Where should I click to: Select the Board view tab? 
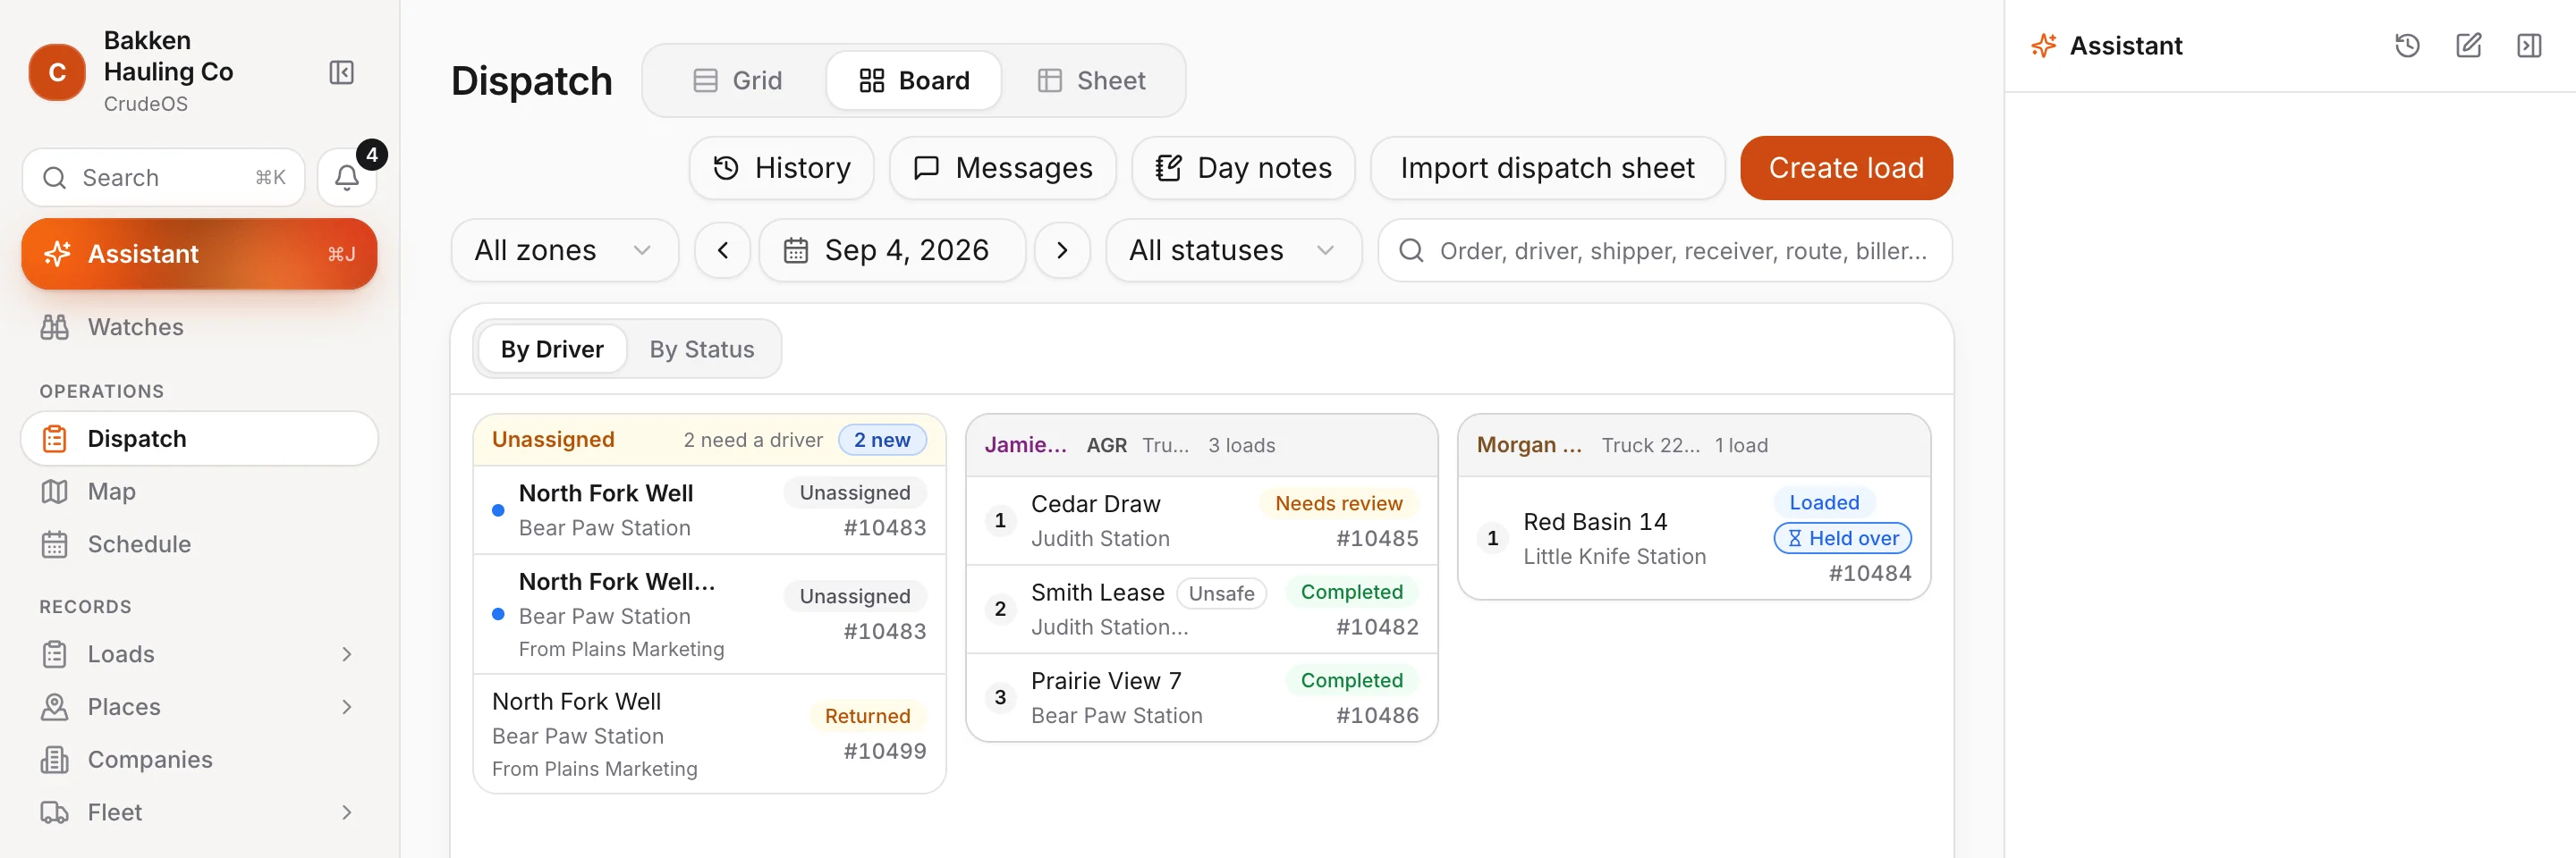click(x=914, y=81)
